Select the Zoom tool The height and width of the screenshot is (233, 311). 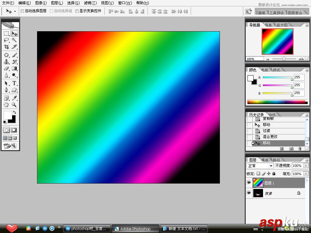point(14,105)
